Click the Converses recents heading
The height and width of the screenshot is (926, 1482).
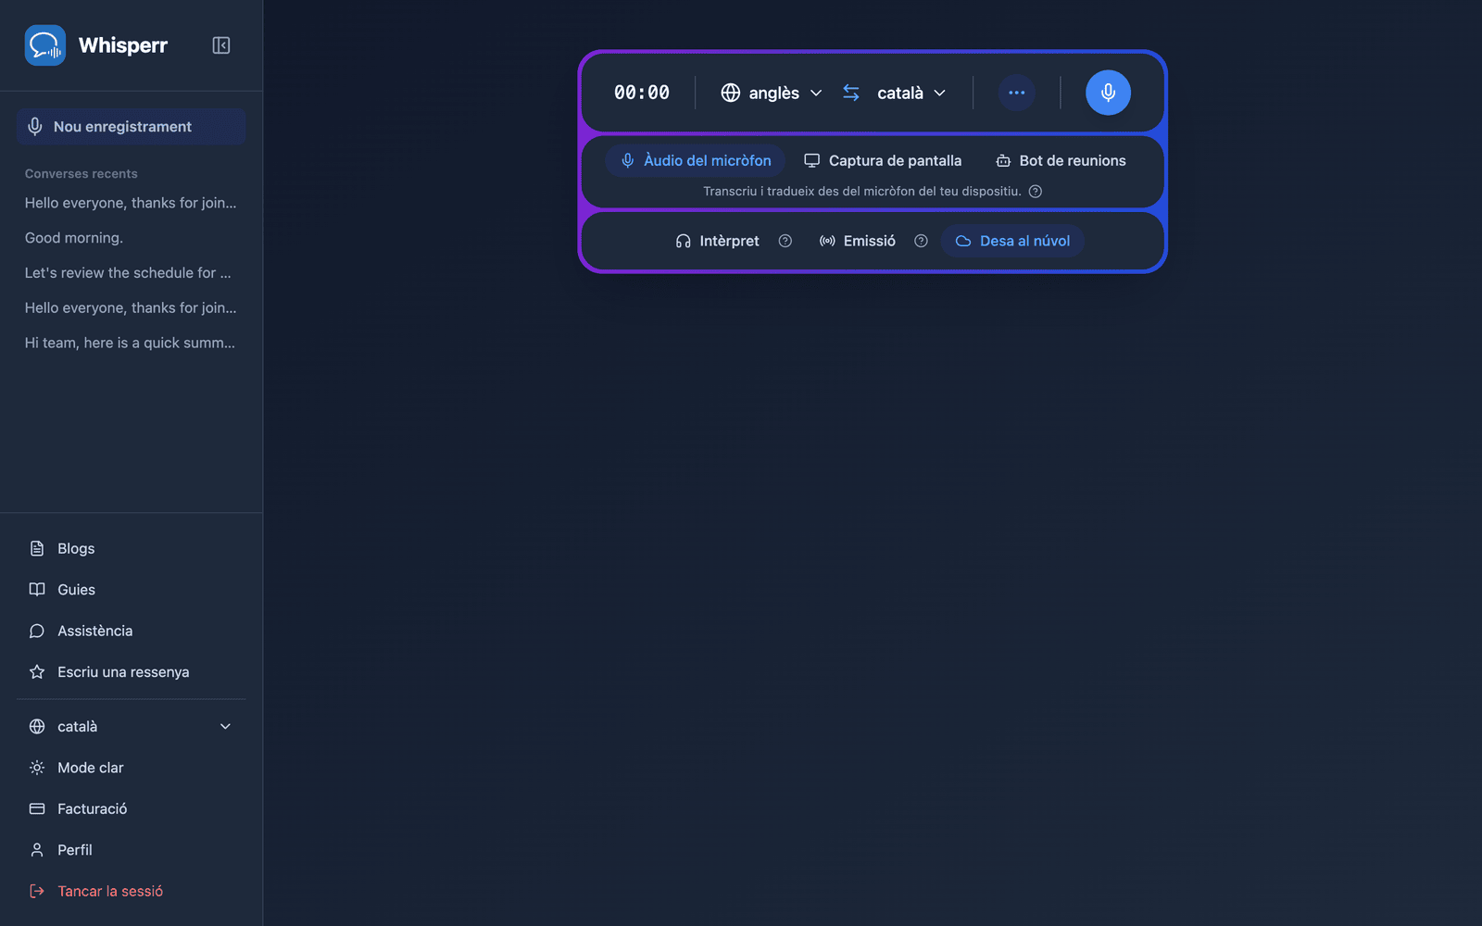pyautogui.click(x=82, y=174)
